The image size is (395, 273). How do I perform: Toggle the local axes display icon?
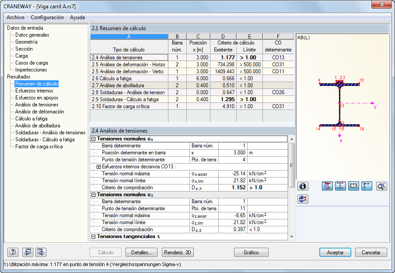367,186
